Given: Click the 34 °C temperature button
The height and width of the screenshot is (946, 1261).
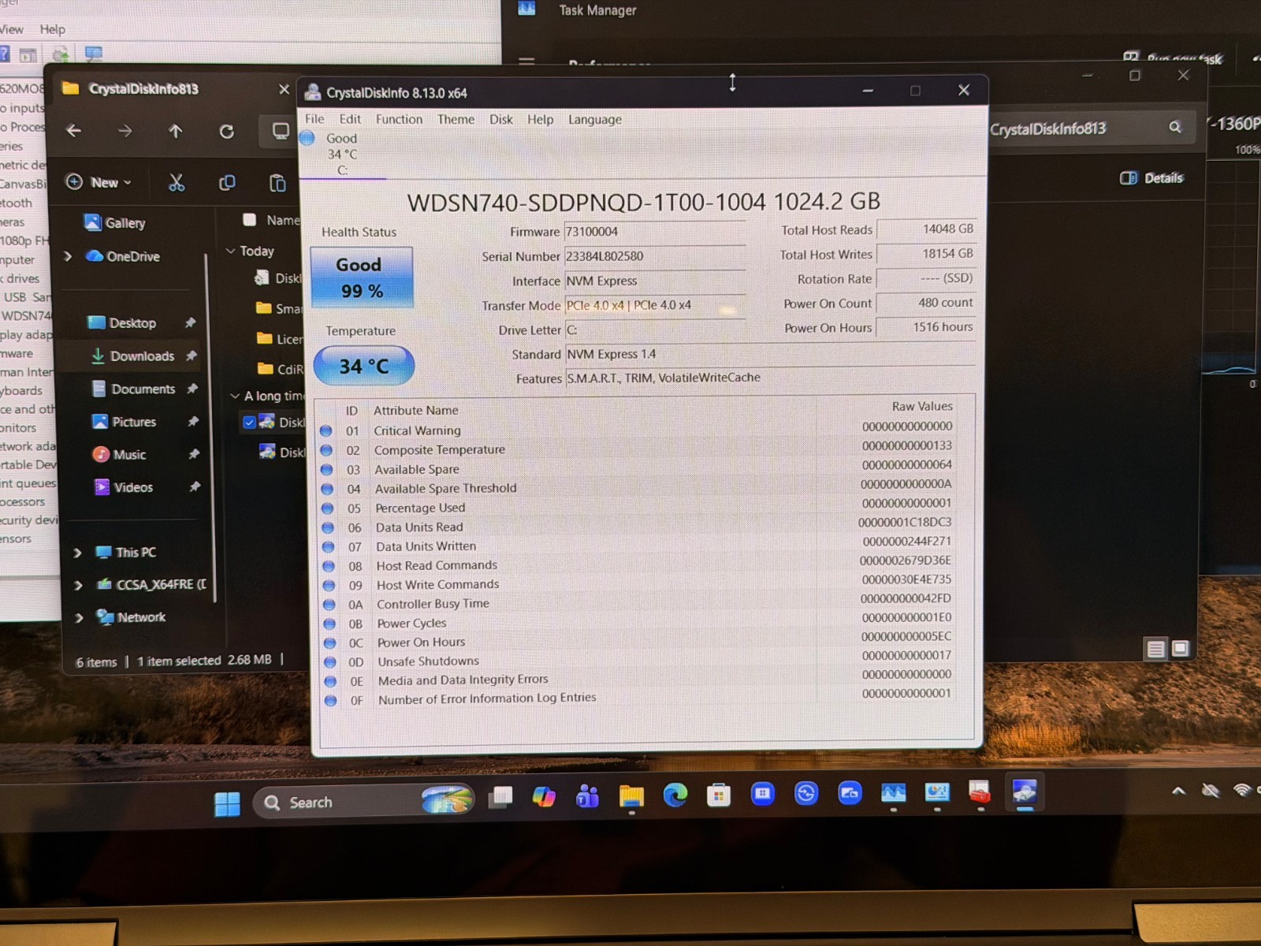Looking at the screenshot, I should (363, 366).
